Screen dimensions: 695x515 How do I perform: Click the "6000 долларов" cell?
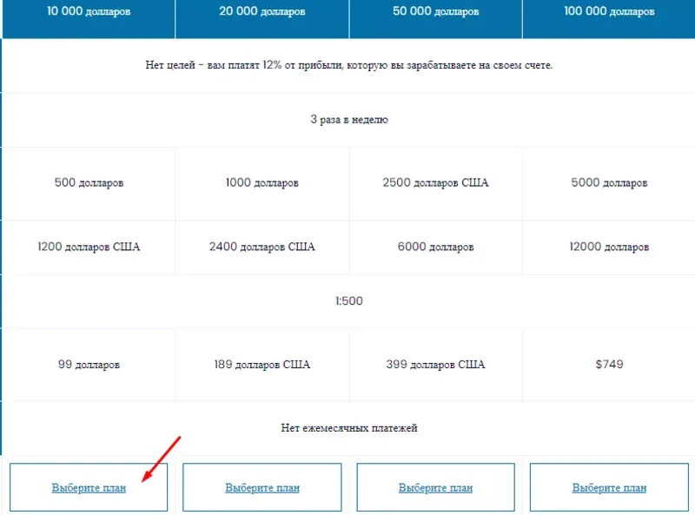[436, 247]
